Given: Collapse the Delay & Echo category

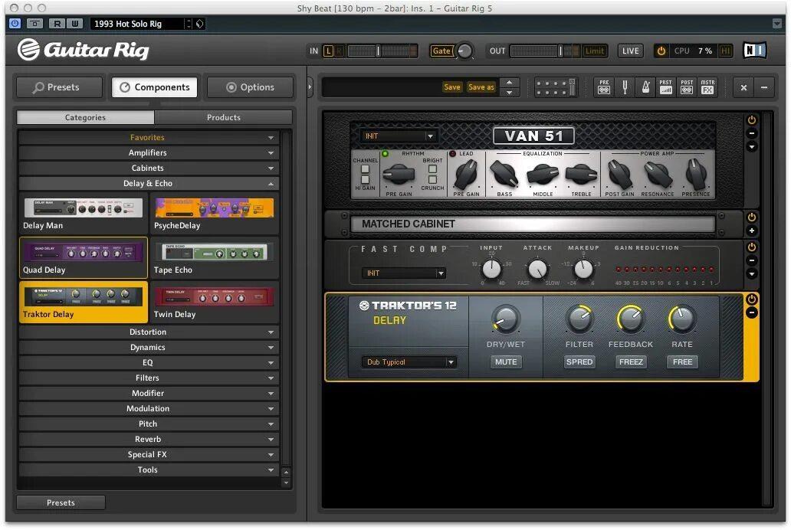Looking at the screenshot, I should 148,183.
